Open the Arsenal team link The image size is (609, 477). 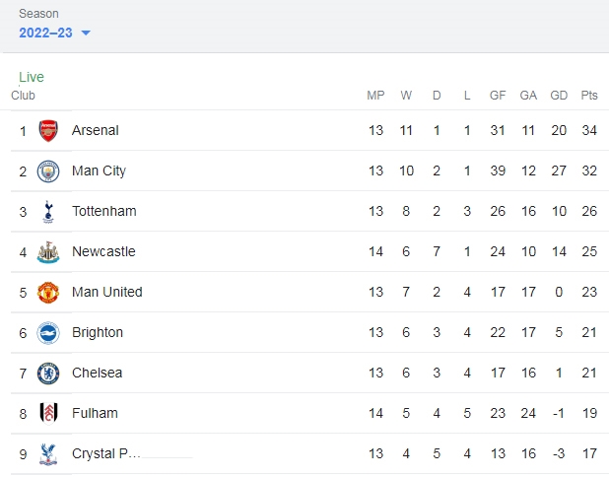(x=96, y=130)
